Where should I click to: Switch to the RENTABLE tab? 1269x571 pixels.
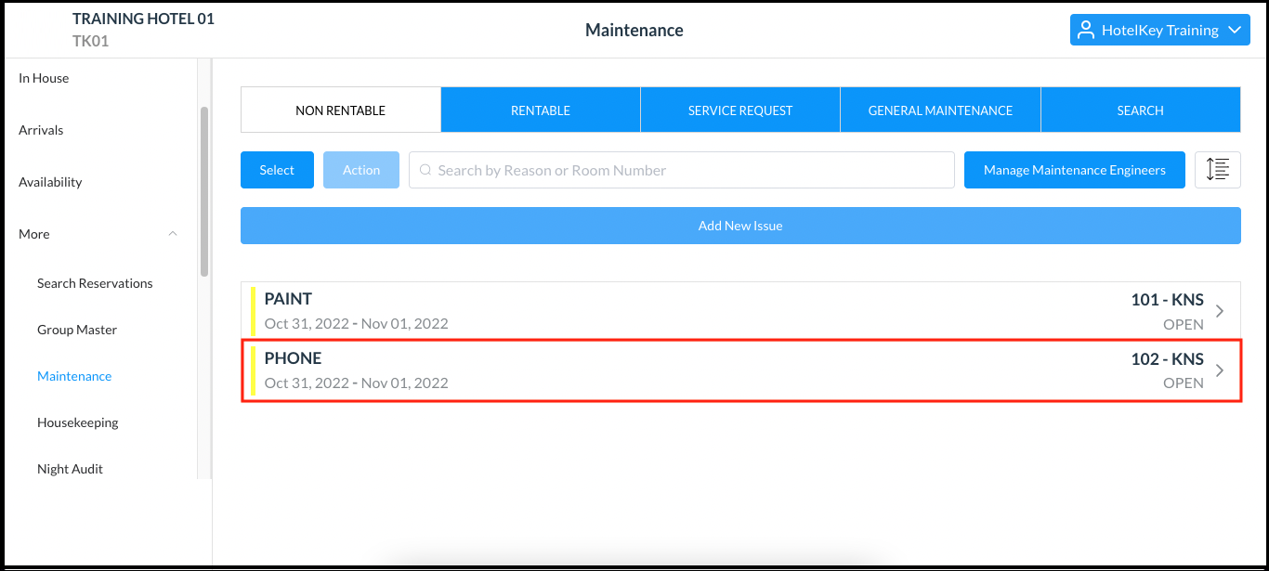click(x=540, y=110)
